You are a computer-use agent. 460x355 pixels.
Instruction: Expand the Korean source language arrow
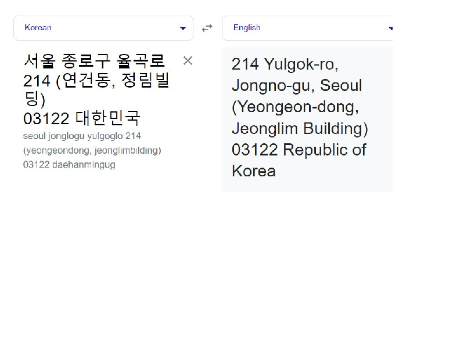pos(183,28)
